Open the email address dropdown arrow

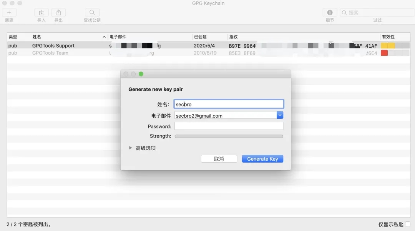click(x=280, y=115)
